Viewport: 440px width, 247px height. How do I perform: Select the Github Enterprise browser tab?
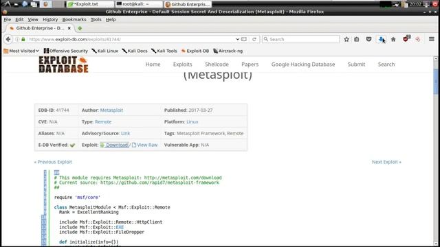point(39,28)
